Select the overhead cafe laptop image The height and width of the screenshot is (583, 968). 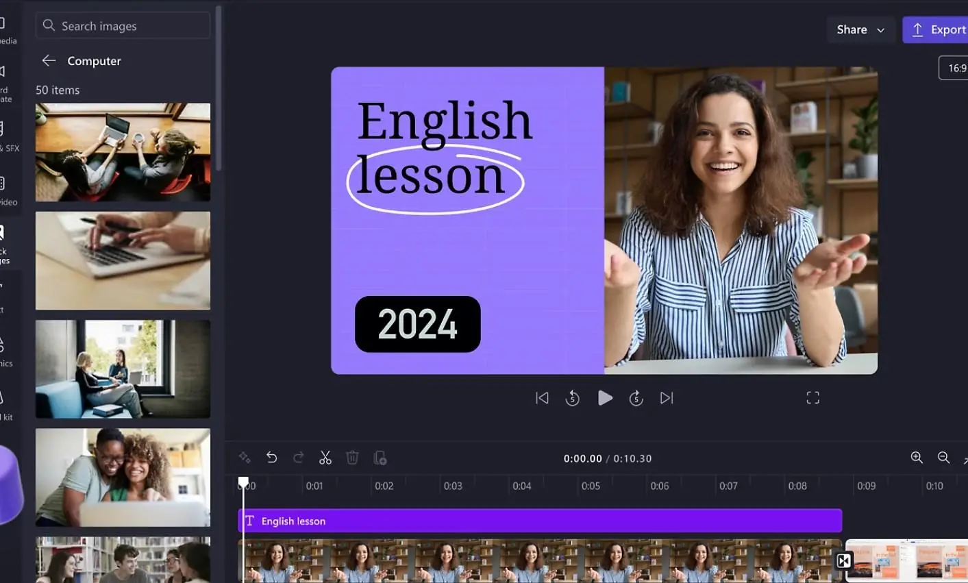tap(123, 152)
